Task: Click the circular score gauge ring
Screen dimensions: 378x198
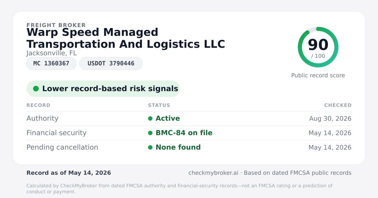Action: click(318, 47)
